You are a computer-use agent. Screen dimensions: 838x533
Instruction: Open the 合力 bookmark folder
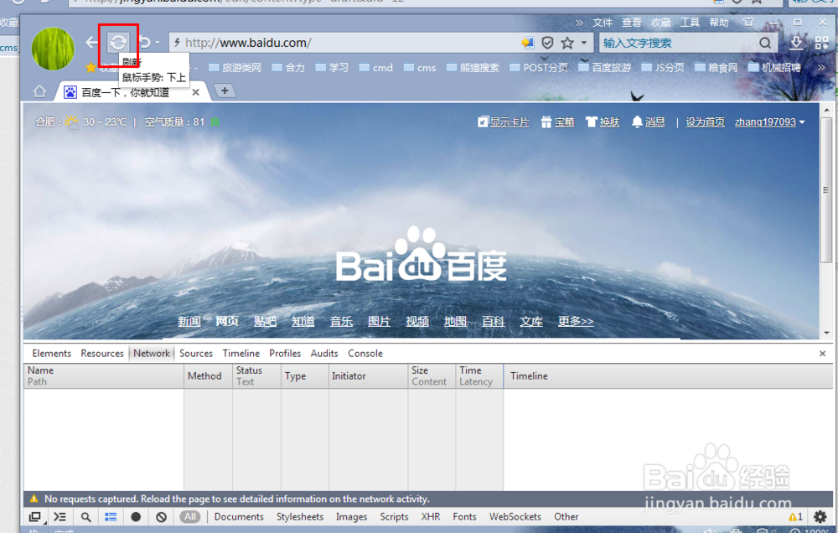click(288, 67)
